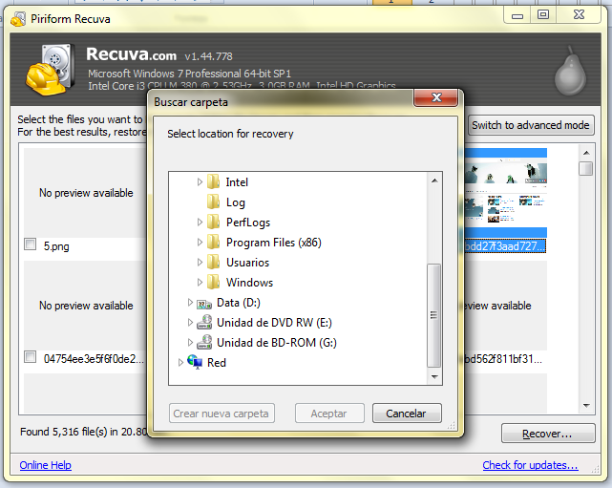The height and width of the screenshot is (488, 612).
Task: Click the Intel folder icon
Action: tap(214, 181)
